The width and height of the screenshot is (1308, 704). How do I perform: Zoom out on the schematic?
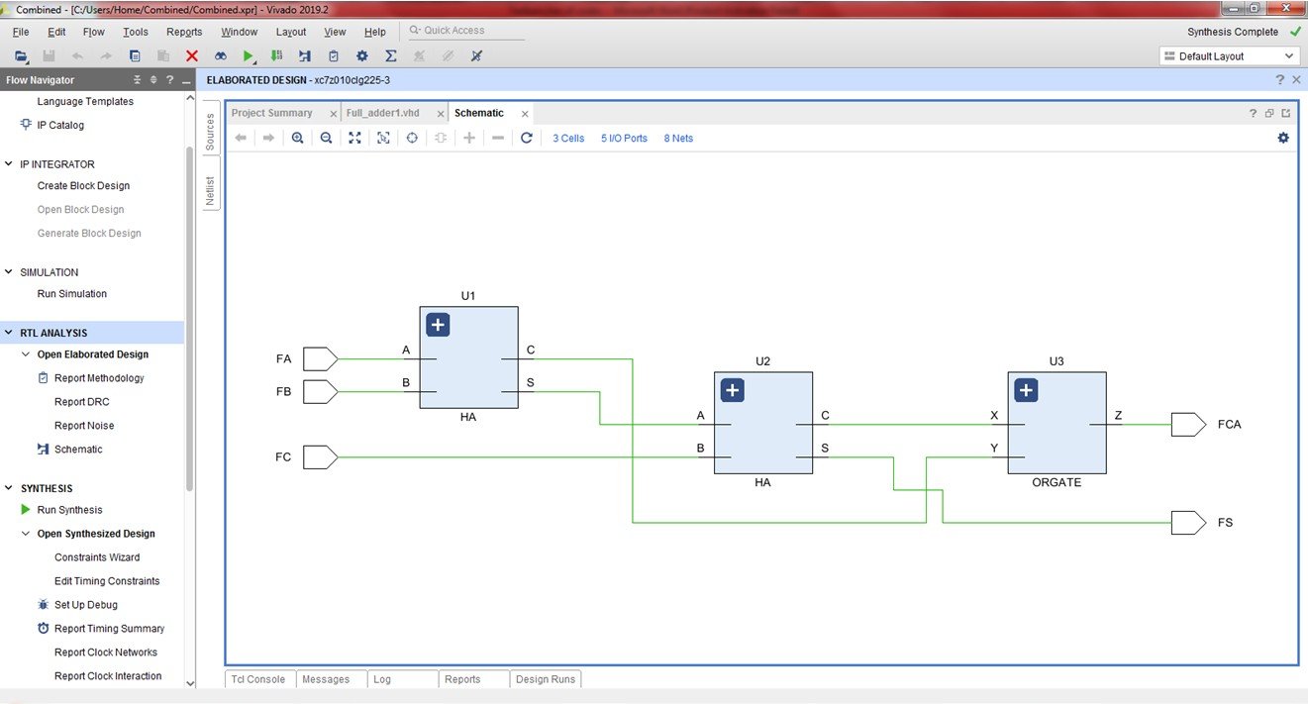[x=326, y=138]
